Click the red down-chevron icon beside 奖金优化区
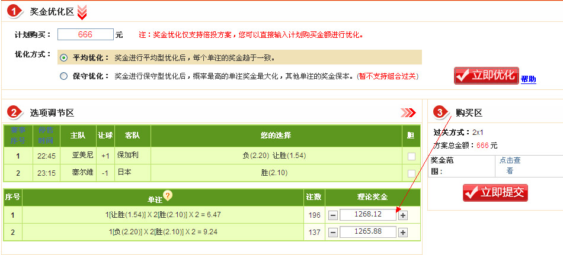This screenshot has width=563, height=255. (x=82, y=11)
